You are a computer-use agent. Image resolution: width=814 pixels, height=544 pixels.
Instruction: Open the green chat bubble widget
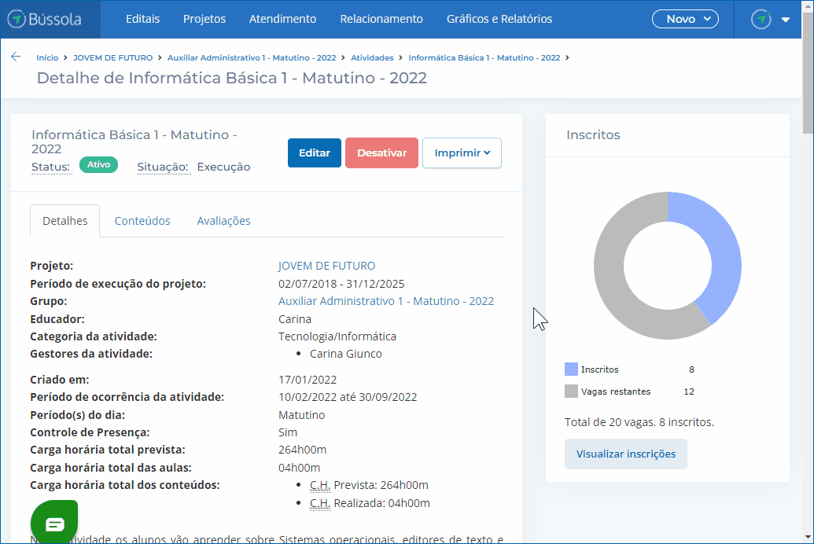[54, 524]
